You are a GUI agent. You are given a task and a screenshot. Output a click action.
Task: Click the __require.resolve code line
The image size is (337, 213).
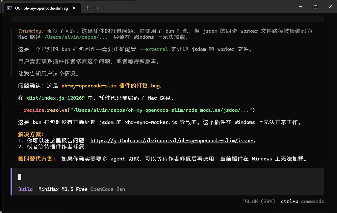click(x=137, y=110)
